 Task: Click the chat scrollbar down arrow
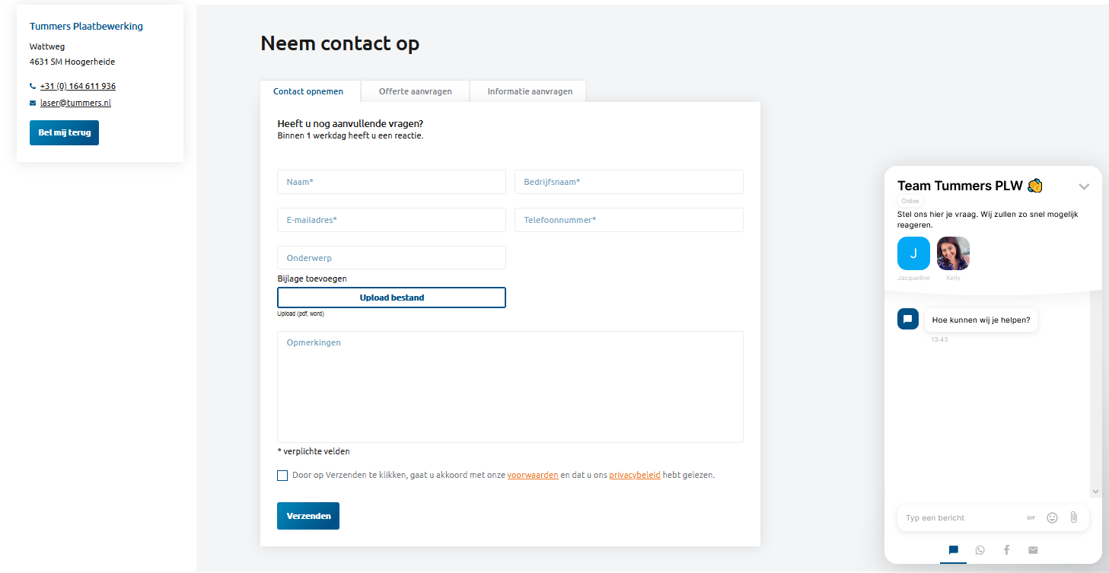1095,492
